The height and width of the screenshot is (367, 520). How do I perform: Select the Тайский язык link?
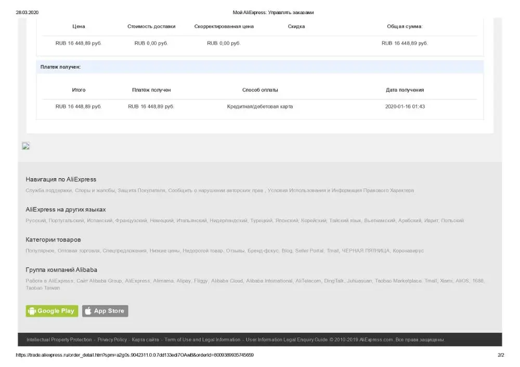point(345,221)
